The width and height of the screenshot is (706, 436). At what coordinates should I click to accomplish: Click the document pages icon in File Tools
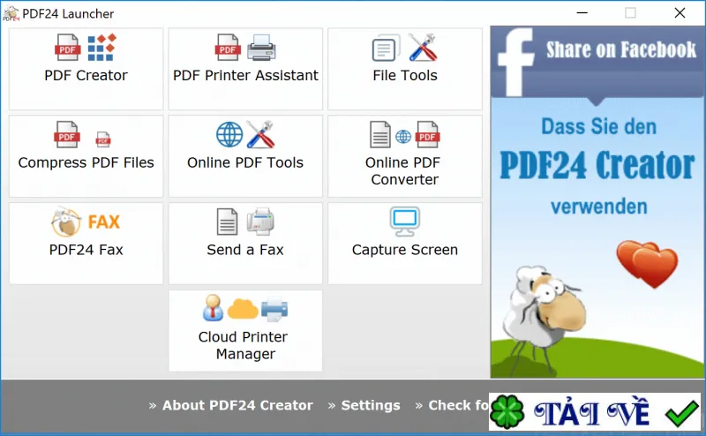point(387,48)
